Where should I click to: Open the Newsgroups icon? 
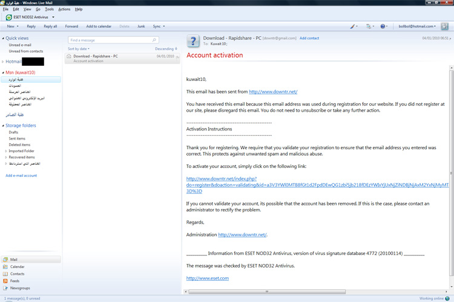[5, 288]
